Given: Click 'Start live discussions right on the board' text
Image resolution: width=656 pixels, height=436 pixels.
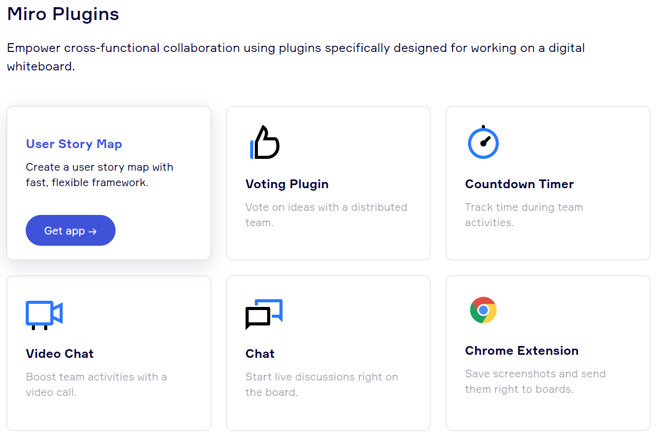Looking at the screenshot, I should [322, 385].
